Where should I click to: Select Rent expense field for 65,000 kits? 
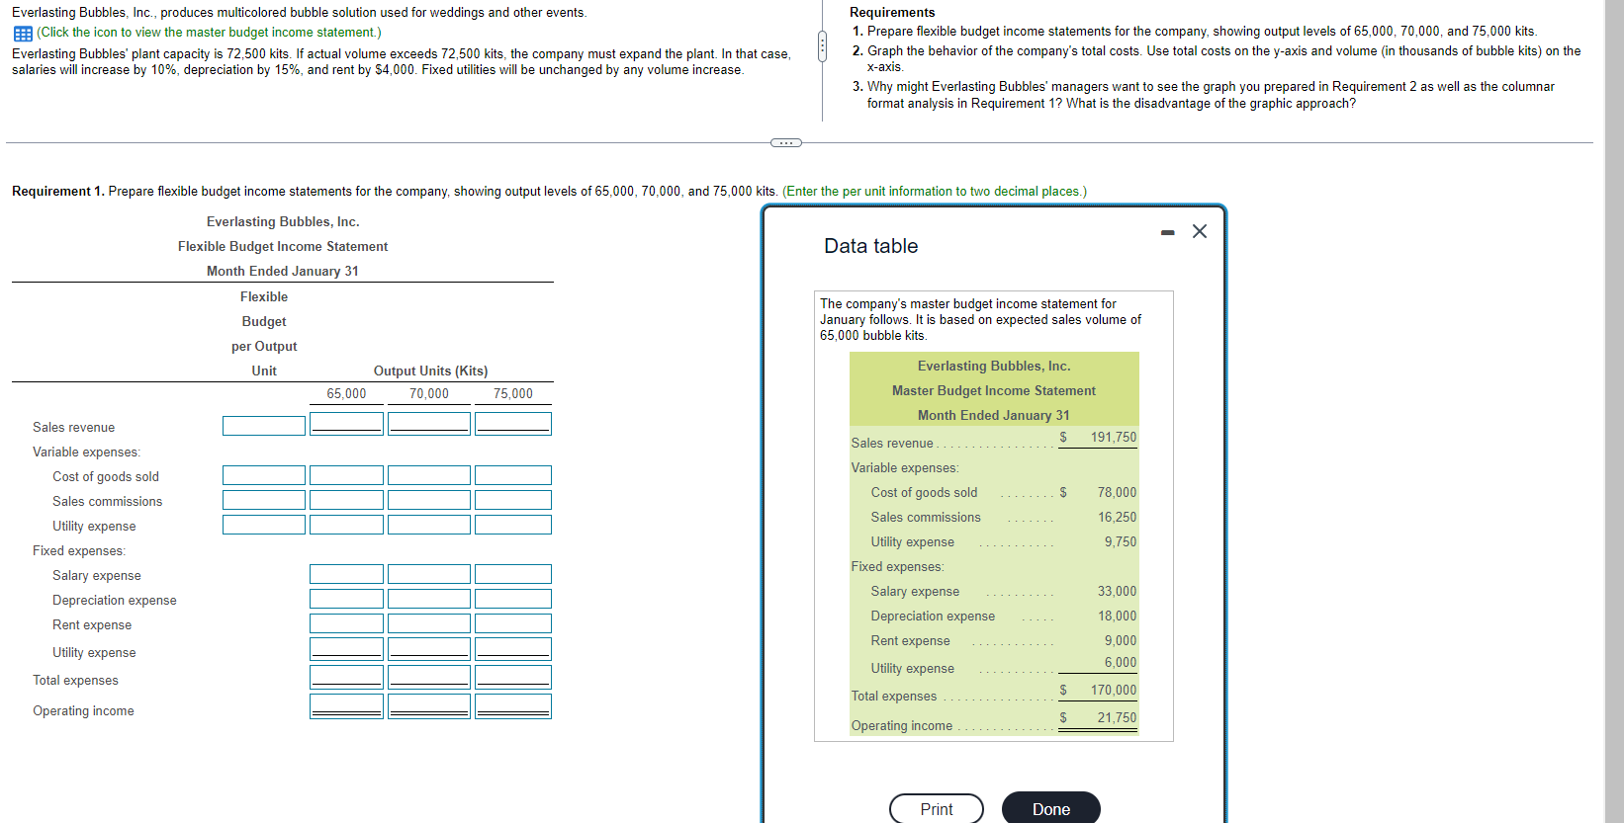coord(346,623)
